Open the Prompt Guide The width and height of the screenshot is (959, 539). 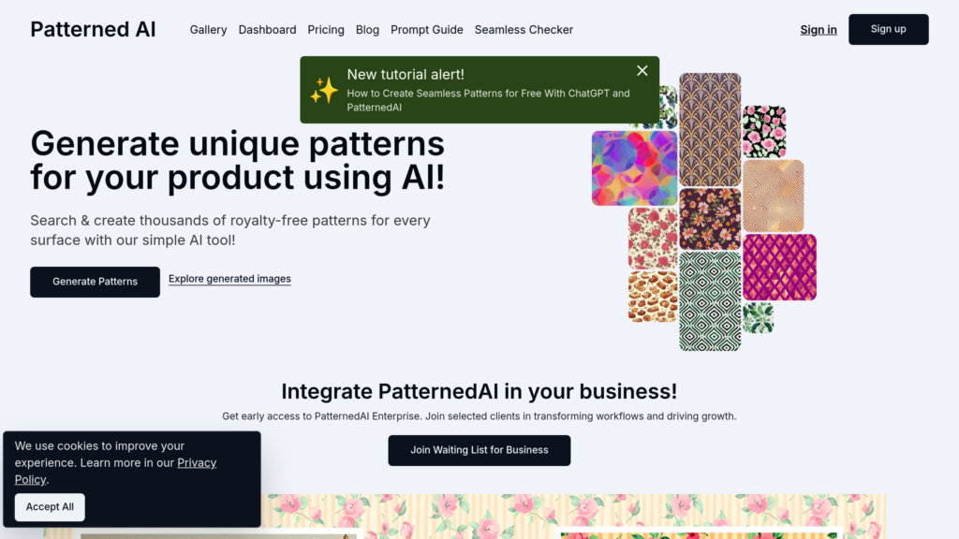coord(427,30)
